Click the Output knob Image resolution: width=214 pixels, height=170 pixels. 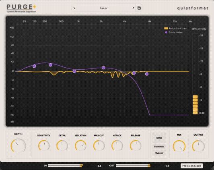point(198,146)
